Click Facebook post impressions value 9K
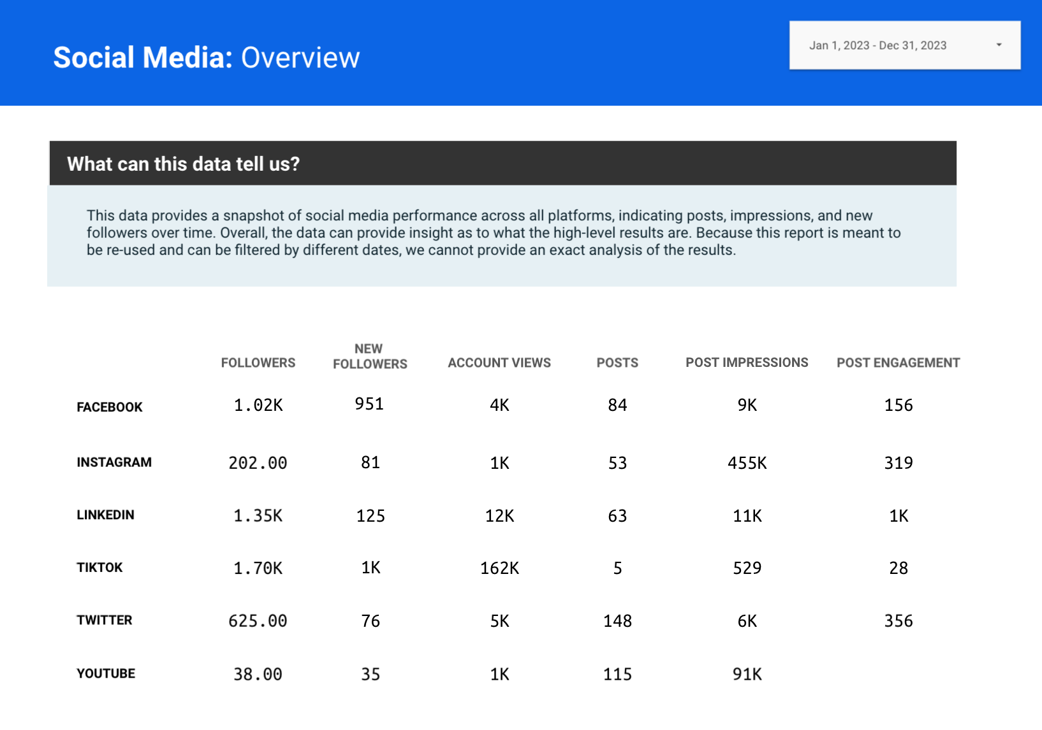This screenshot has height=730, width=1042. tap(747, 405)
